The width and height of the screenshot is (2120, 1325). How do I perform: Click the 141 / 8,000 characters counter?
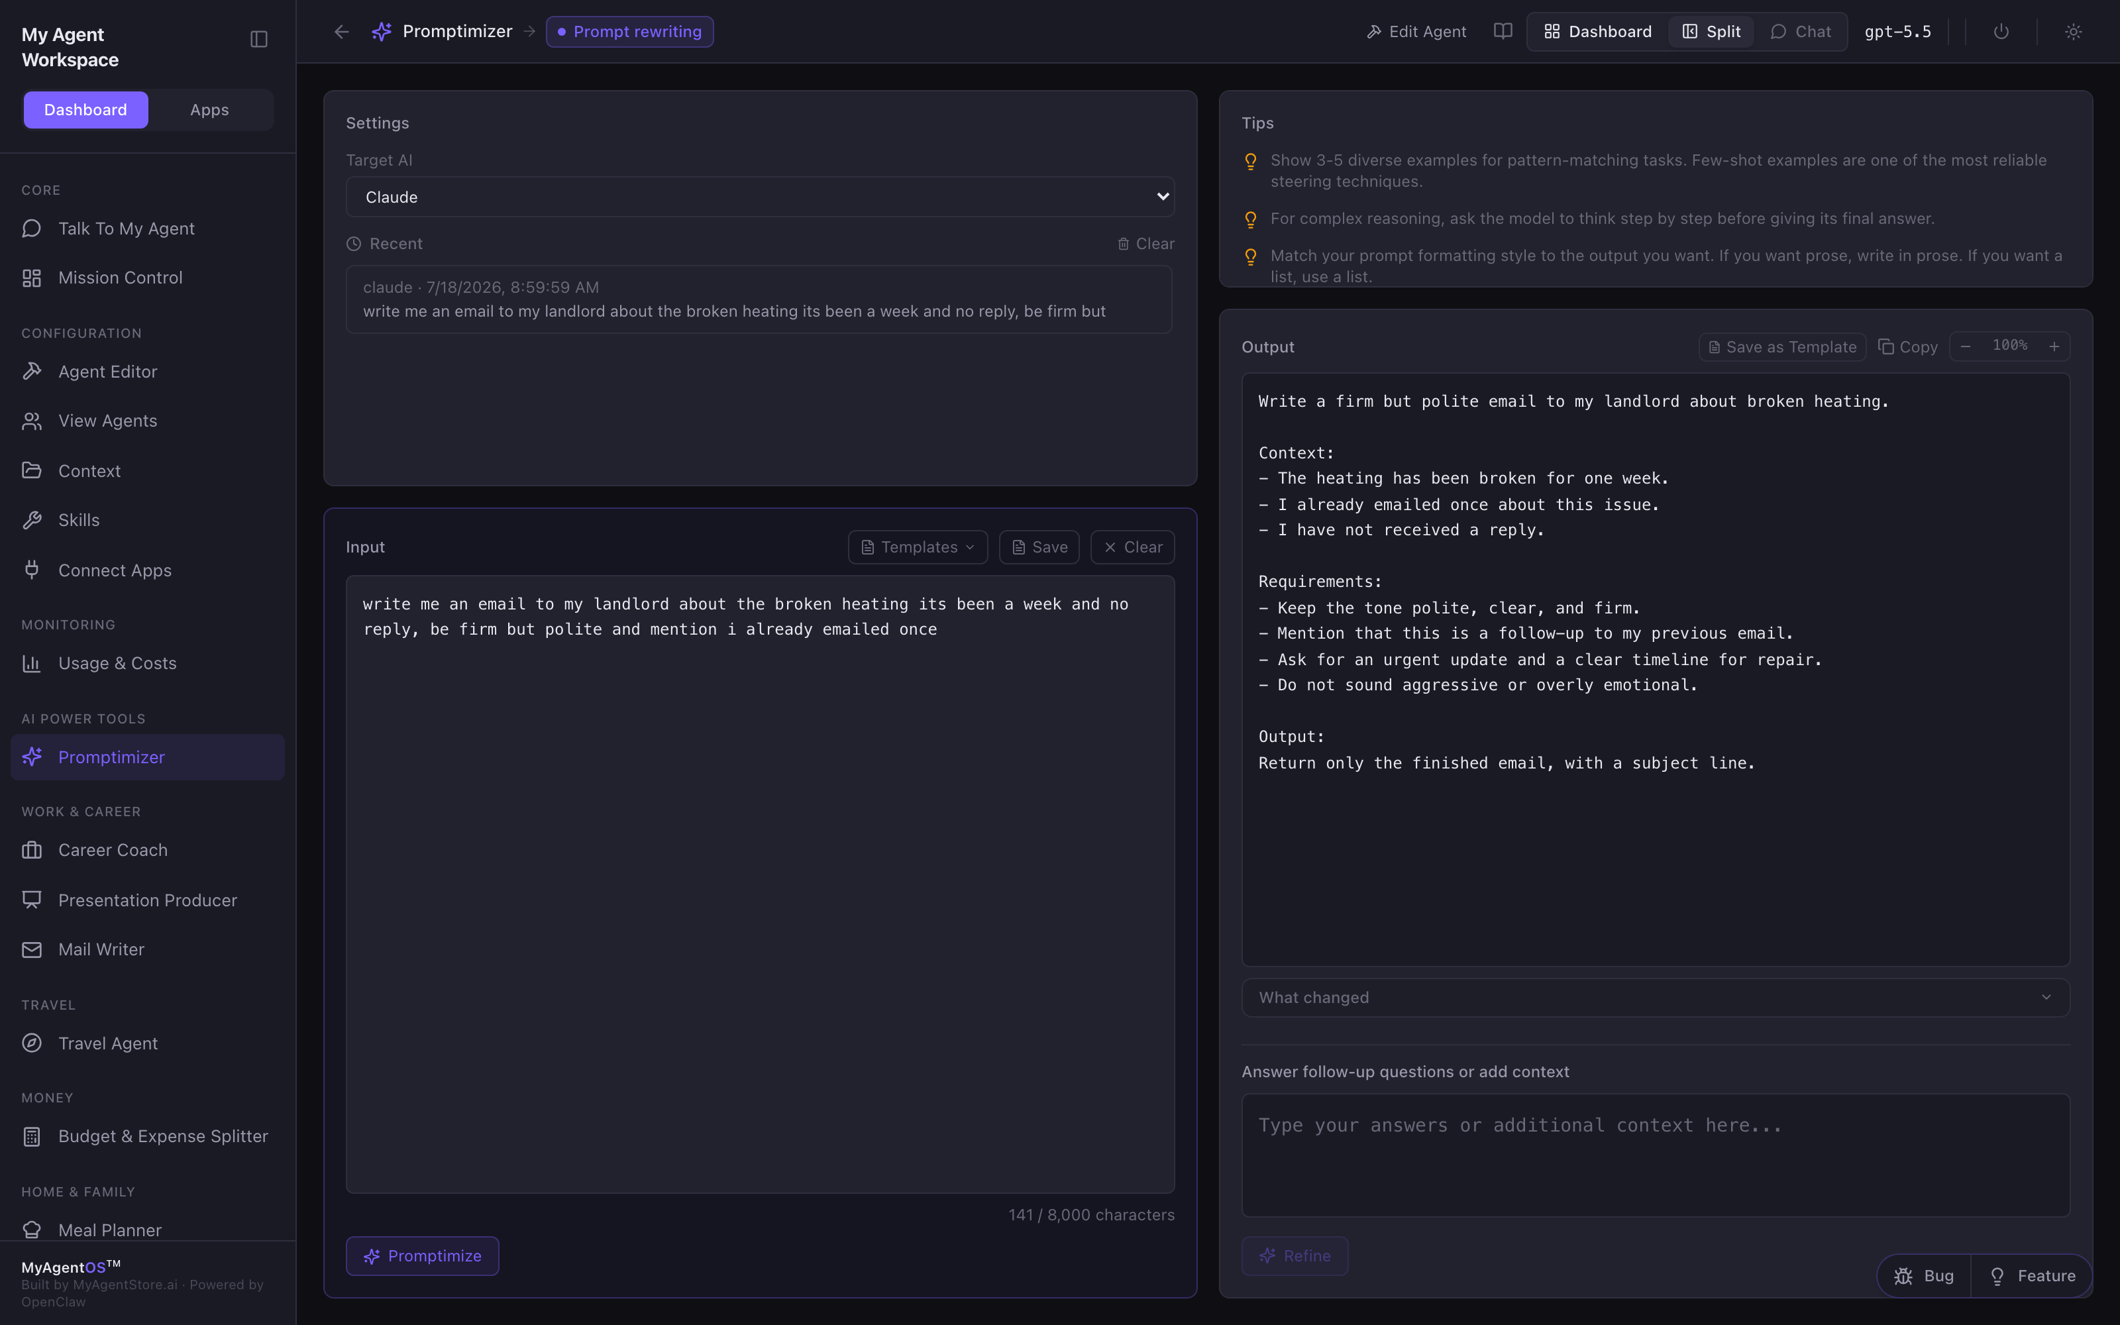1090,1214
